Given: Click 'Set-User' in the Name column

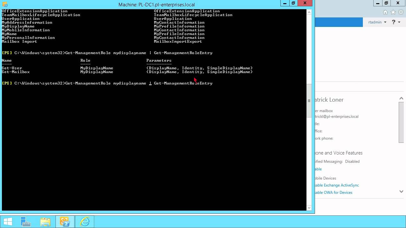Looking at the screenshot, I should coord(12,68).
